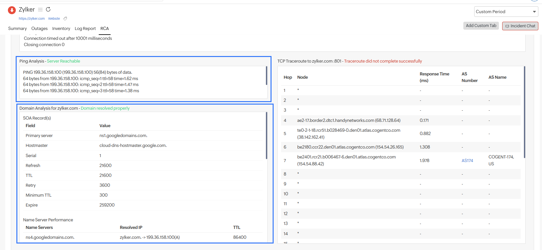Click the Primary server field label
Viewport: 542px width, 250px height.
pyautogui.click(x=39, y=136)
